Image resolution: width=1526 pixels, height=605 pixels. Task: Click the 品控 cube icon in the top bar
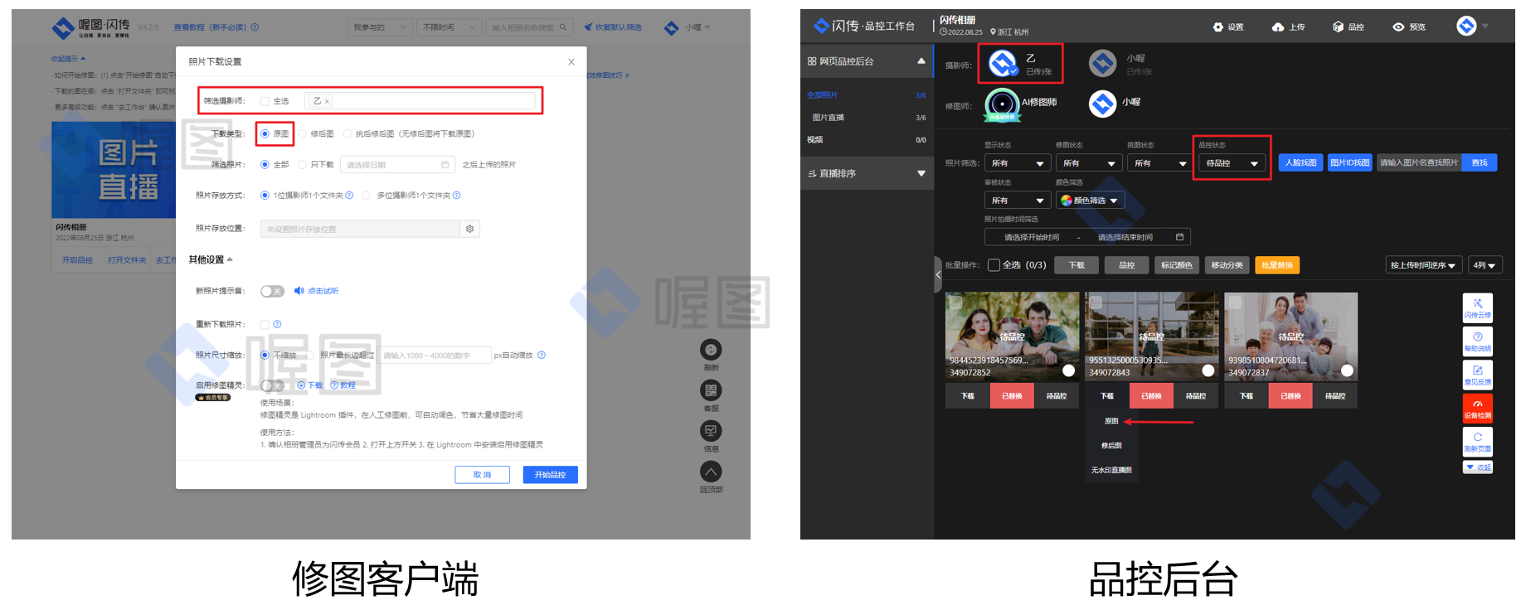1338,27
